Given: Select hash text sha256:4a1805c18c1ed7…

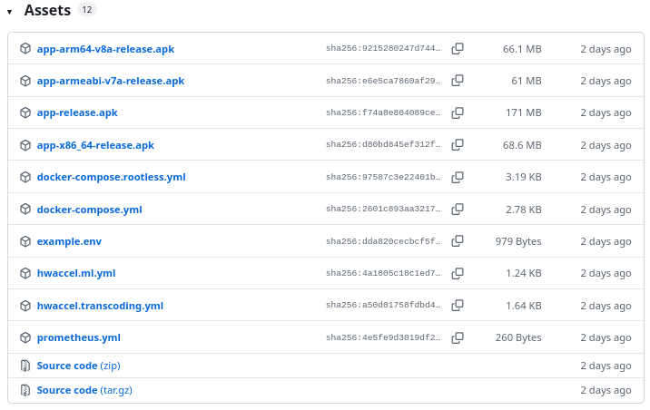Looking at the screenshot, I should [383, 273].
